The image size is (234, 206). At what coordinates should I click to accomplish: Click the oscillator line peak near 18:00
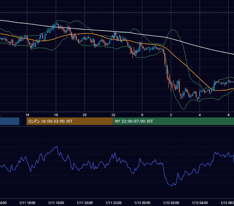[57, 147]
